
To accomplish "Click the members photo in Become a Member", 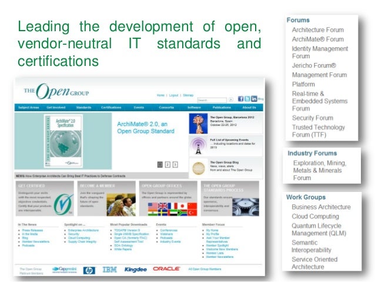I will tap(121, 205).
